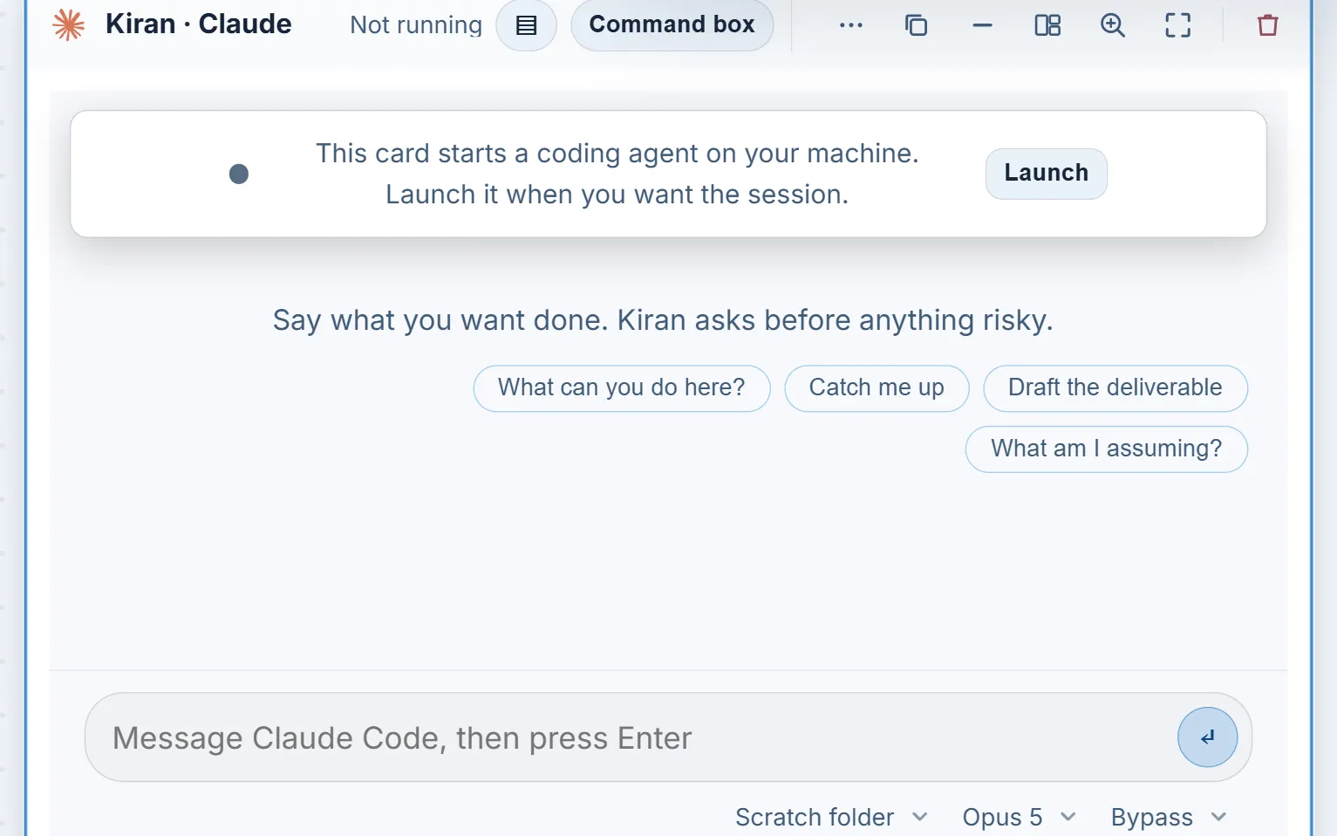Delete the card with the trash icon
This screenshot has height=836, width=1337.
point(1268,25)
